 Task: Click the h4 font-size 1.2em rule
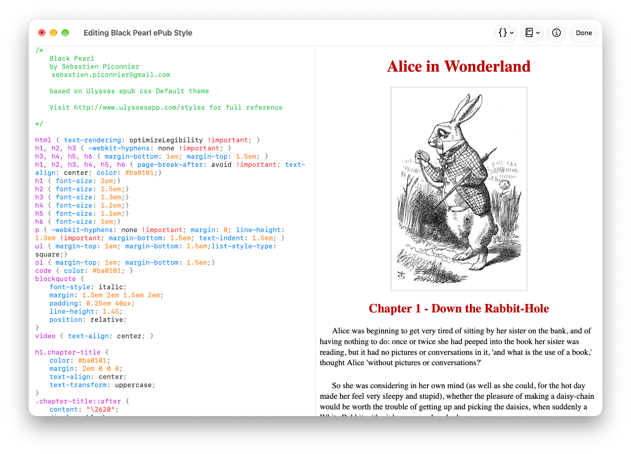pyautogui.click(x=82, y=205)
